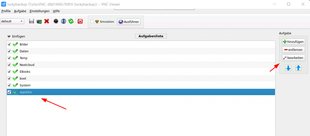Click the Ausführen button
The image size is (310, 136).
(129, 22)
